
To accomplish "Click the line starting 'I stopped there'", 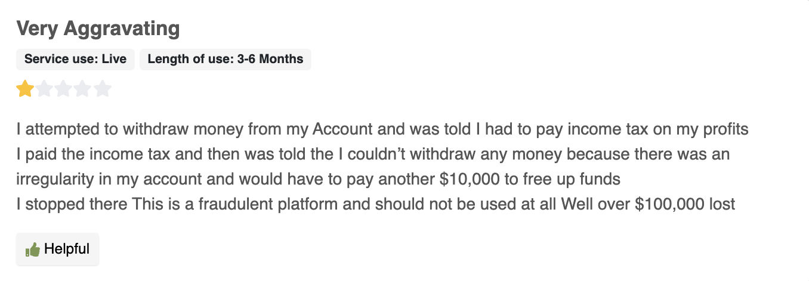I will (375, 204).
